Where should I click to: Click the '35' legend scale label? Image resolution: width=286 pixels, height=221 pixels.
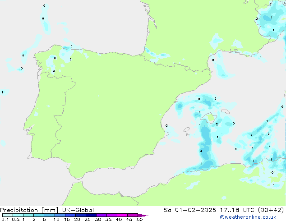108,219
